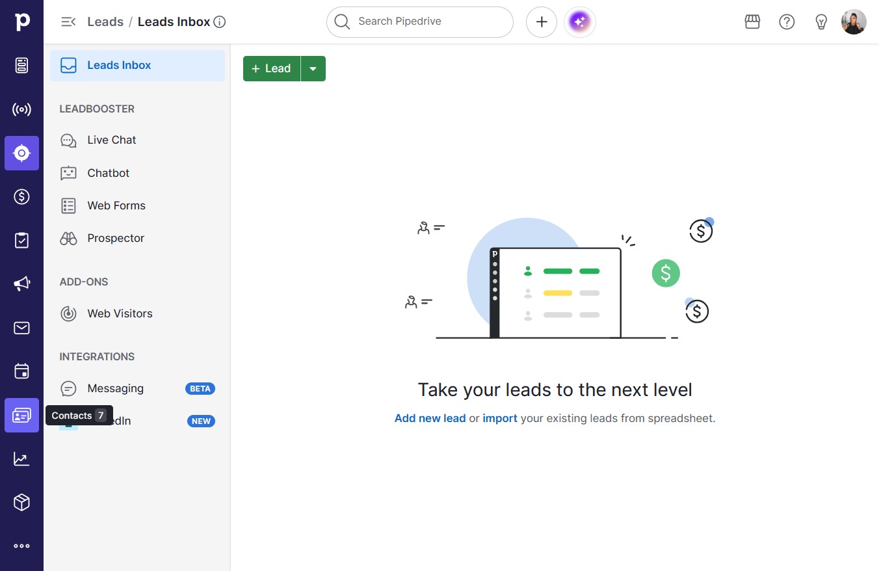Collapse the sidebar menu

coord(68,22)
